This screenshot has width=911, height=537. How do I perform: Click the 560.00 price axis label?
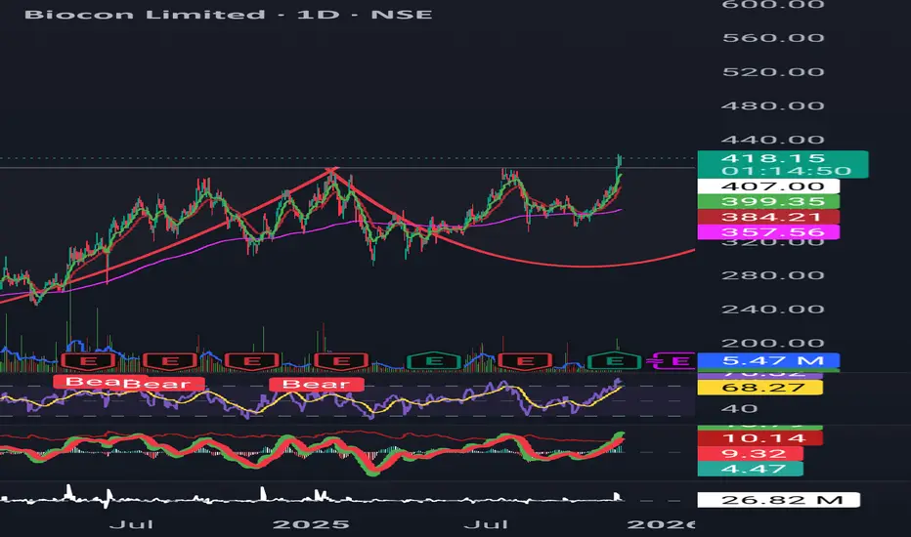(x=773, y=38)
